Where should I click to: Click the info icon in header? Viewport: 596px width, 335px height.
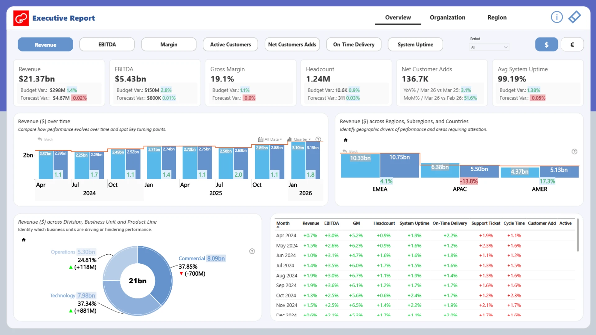pyautogui.click(x=557, y=17)
